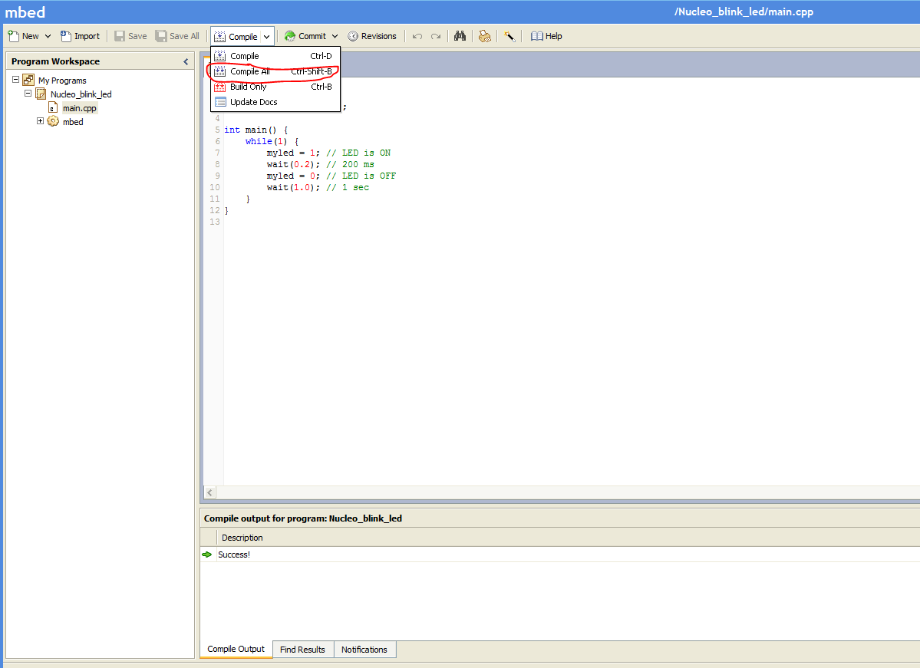Select Update Docs menu entry

(x=253, y=102)
